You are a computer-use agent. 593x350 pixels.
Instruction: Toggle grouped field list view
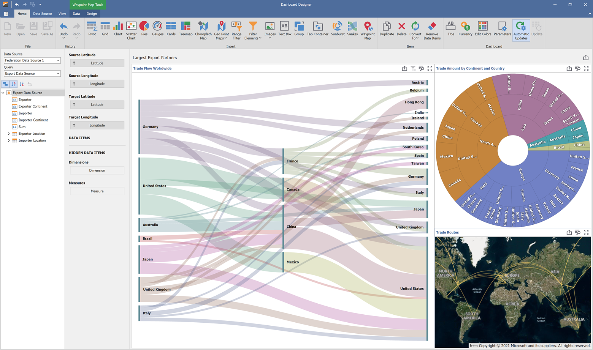5,84
